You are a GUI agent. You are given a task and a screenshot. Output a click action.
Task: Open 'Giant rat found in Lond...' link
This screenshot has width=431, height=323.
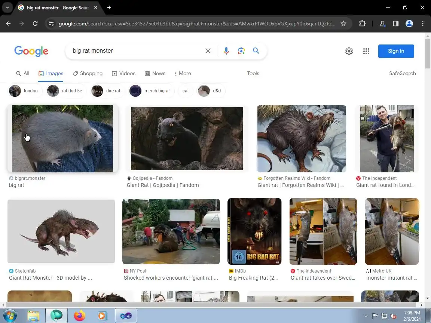[x=385, y=185]
